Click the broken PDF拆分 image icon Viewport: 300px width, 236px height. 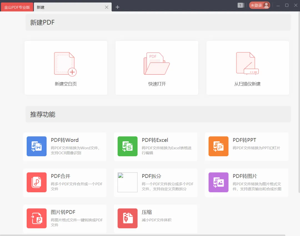[127, 182]
